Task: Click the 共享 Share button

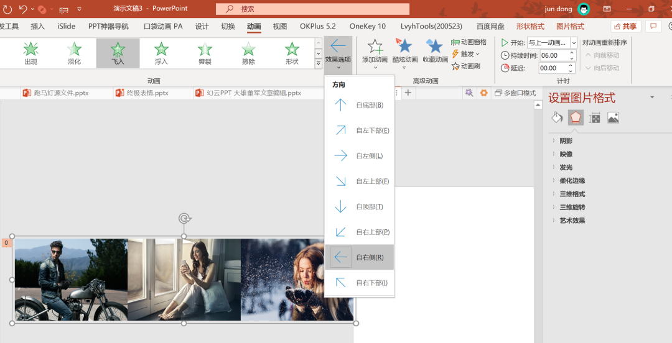Action: pyautogui.click(x=626, y=26)
